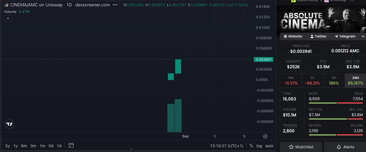Click the latest green candlestick

pyautogui.click(x=178, y=66)
